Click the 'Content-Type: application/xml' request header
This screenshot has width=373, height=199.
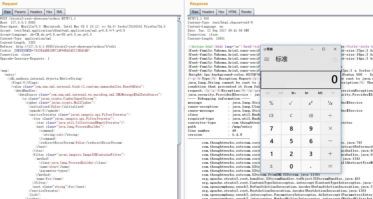click(x=26, y=39)
